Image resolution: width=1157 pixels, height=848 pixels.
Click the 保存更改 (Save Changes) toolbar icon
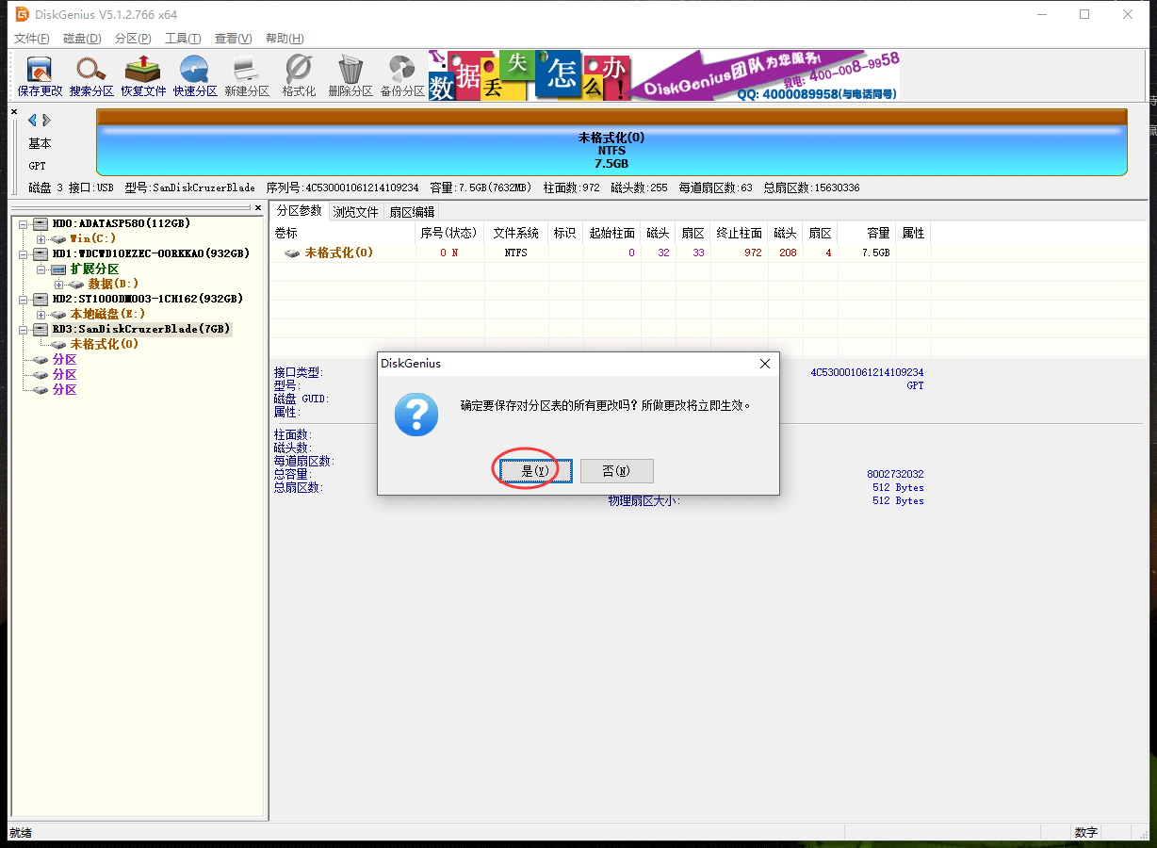[40, 76]
